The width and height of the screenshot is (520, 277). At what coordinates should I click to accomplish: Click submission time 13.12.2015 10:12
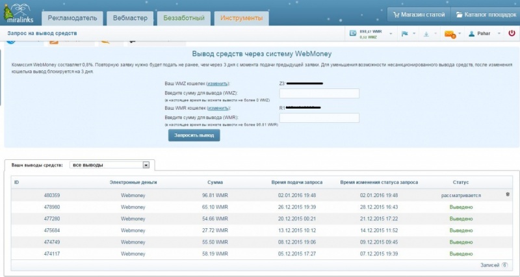click(x=297, y=230)
